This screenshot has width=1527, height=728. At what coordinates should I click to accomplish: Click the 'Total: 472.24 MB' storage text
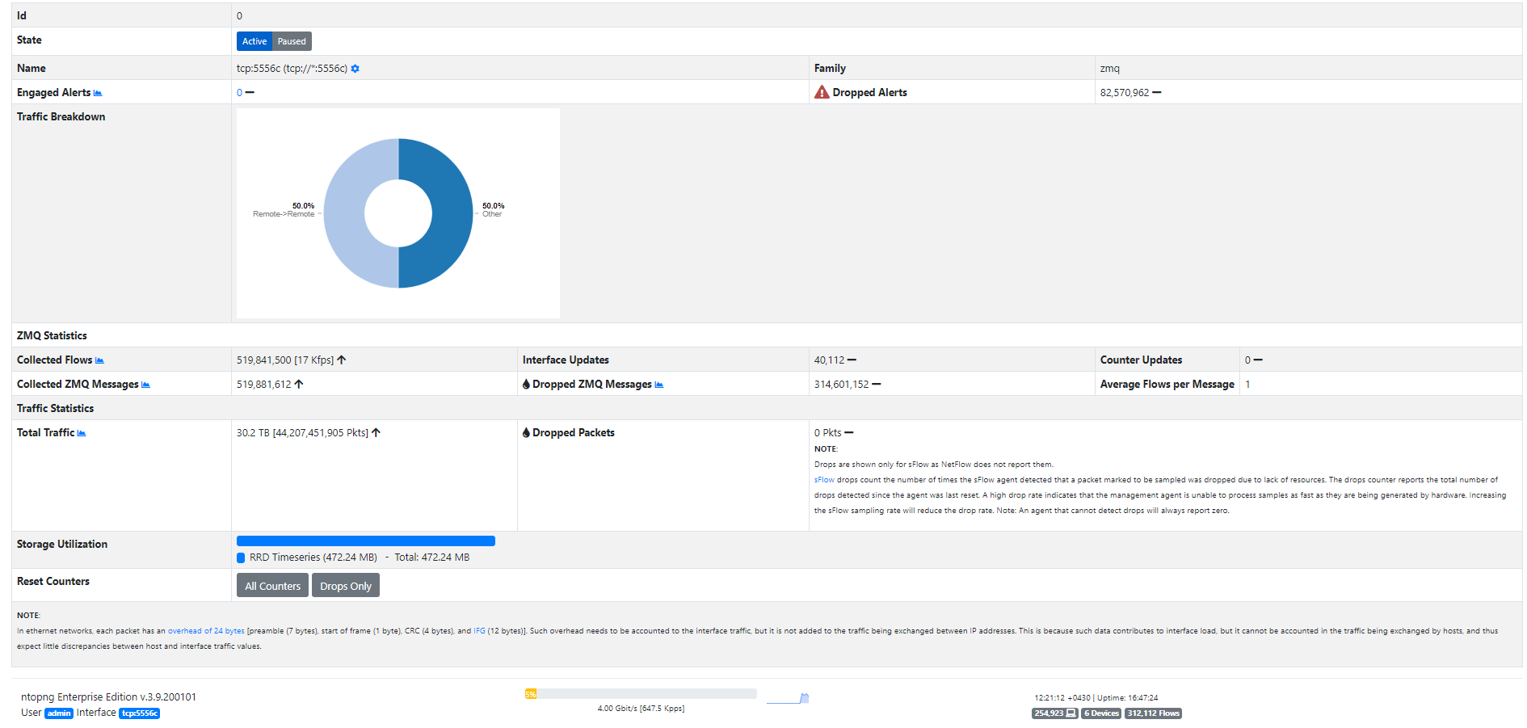coord(432,558)
